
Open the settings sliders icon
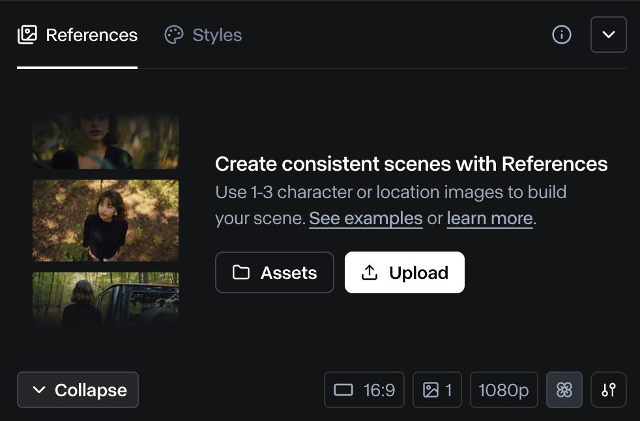[608, 390]
